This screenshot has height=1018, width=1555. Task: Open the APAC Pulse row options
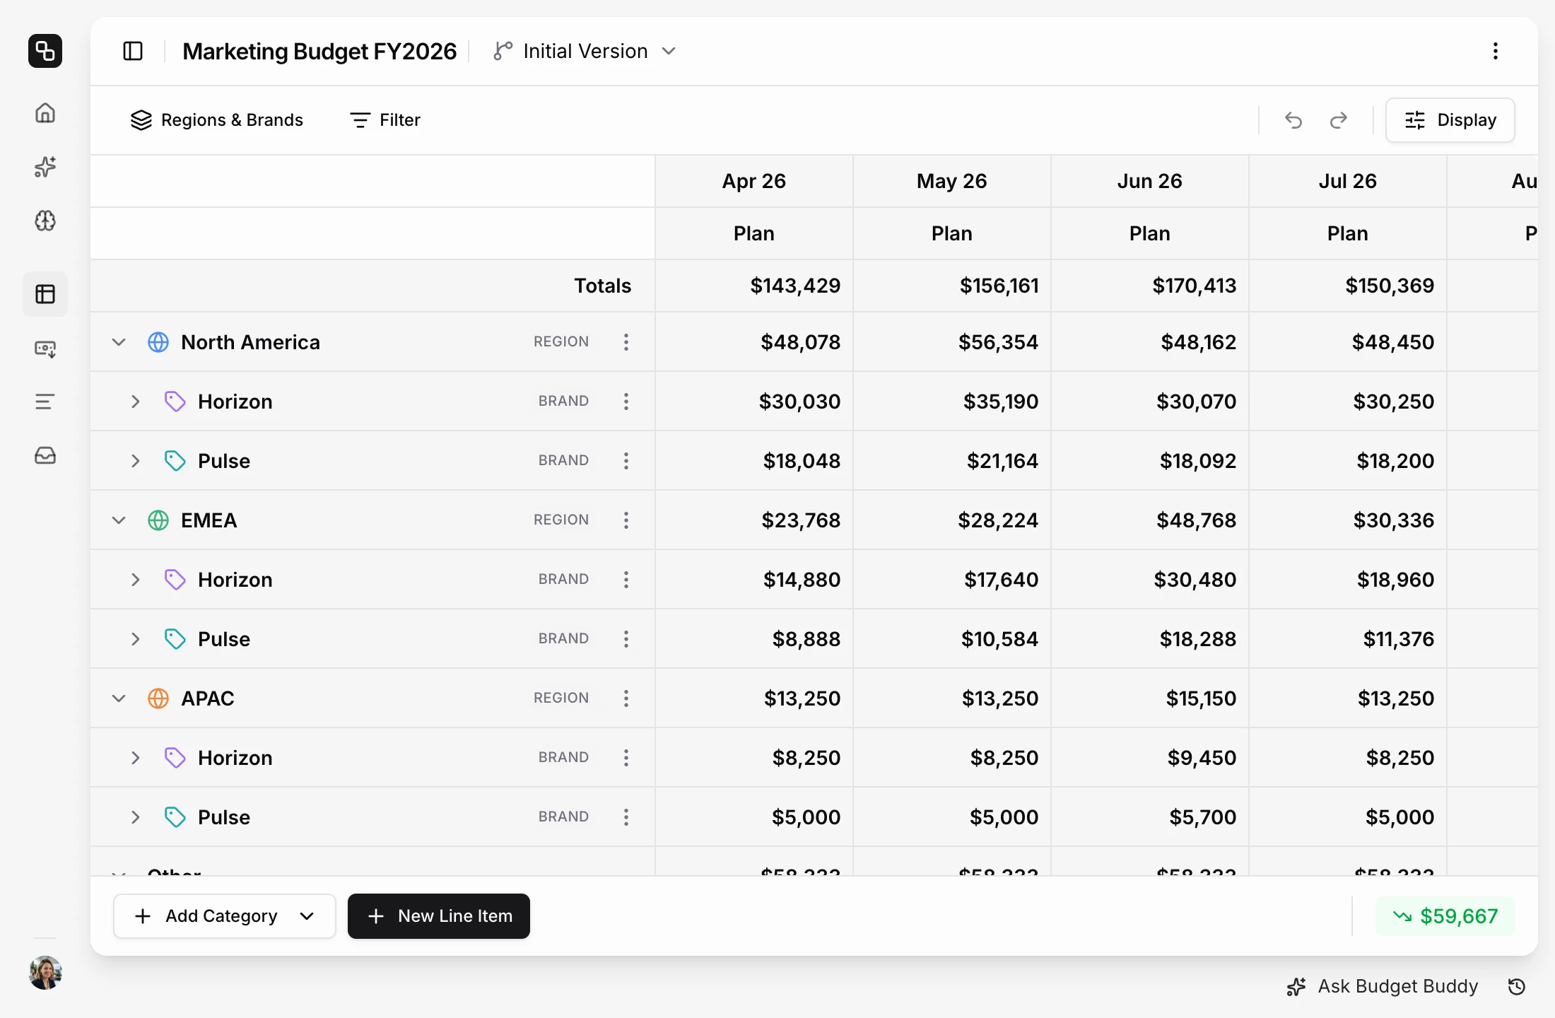click(626, 817)
